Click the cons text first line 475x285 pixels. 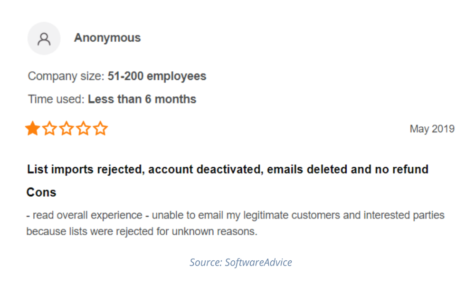(x=235, y=215)
